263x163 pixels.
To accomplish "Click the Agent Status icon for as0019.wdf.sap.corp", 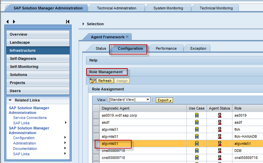I will coord(220,115).
